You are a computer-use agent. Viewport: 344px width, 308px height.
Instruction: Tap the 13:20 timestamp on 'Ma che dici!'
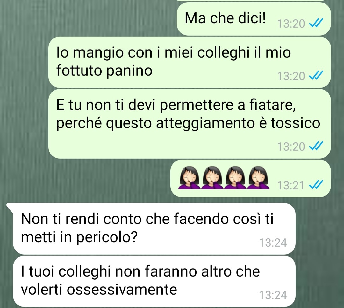291,24
